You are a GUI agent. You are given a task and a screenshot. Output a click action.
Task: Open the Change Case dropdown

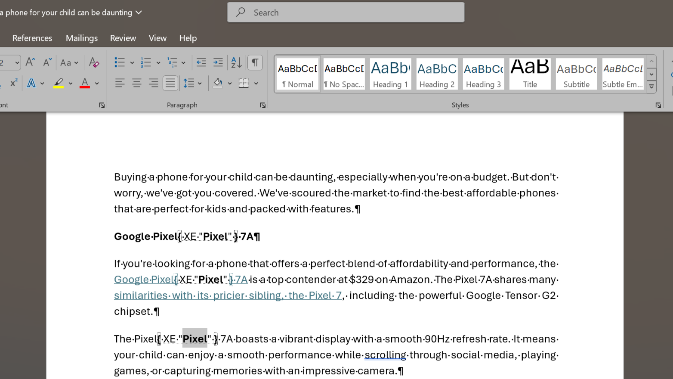[69, 62]
